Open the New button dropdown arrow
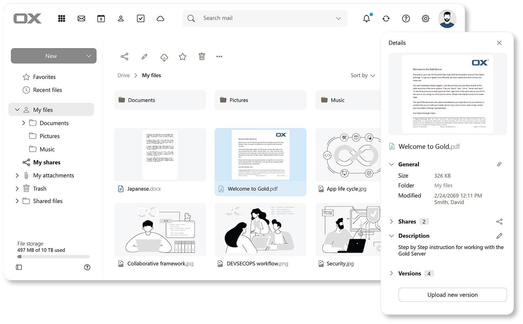 (88, 56)
